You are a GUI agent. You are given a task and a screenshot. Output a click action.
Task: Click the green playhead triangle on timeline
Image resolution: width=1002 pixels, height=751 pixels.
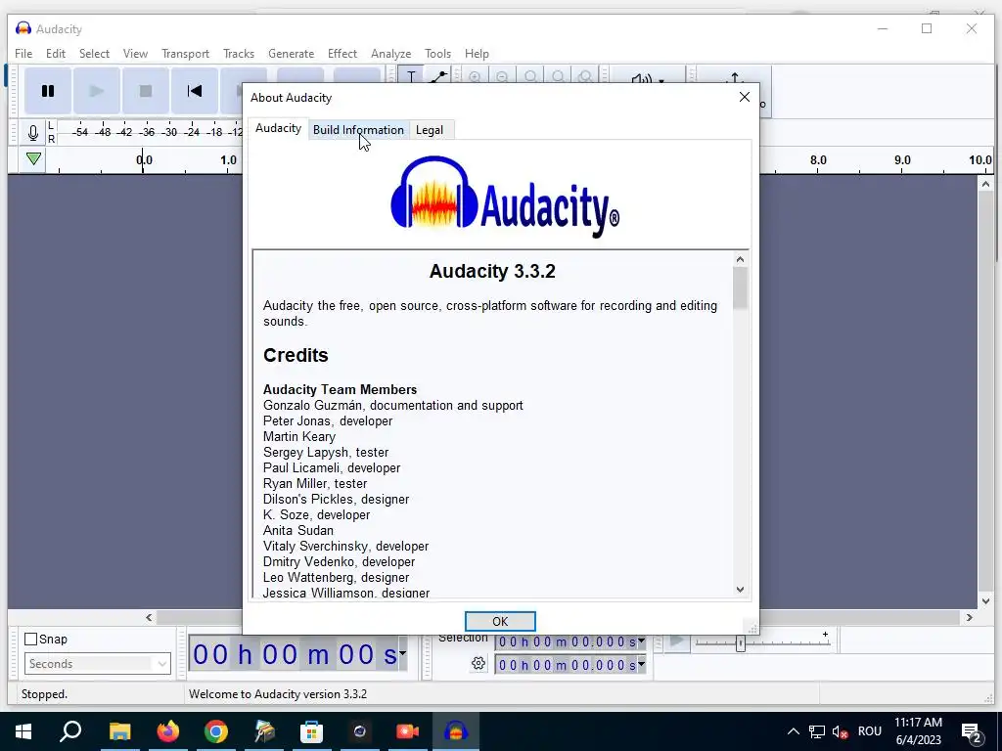pyautogui.click(x=34, y=158)
